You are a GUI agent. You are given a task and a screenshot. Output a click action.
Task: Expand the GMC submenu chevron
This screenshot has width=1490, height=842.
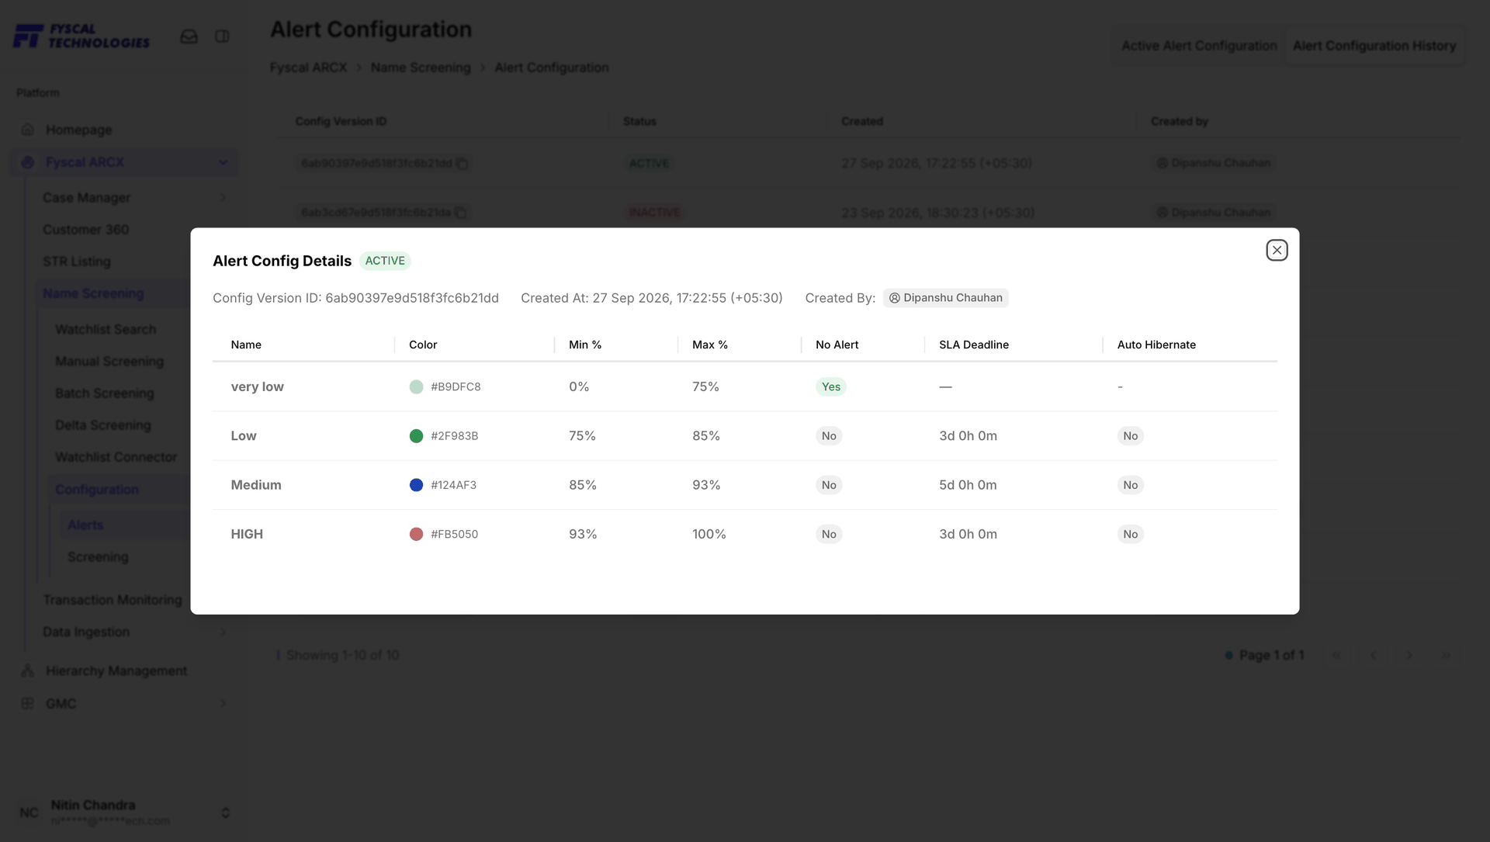tap(223, 703)
